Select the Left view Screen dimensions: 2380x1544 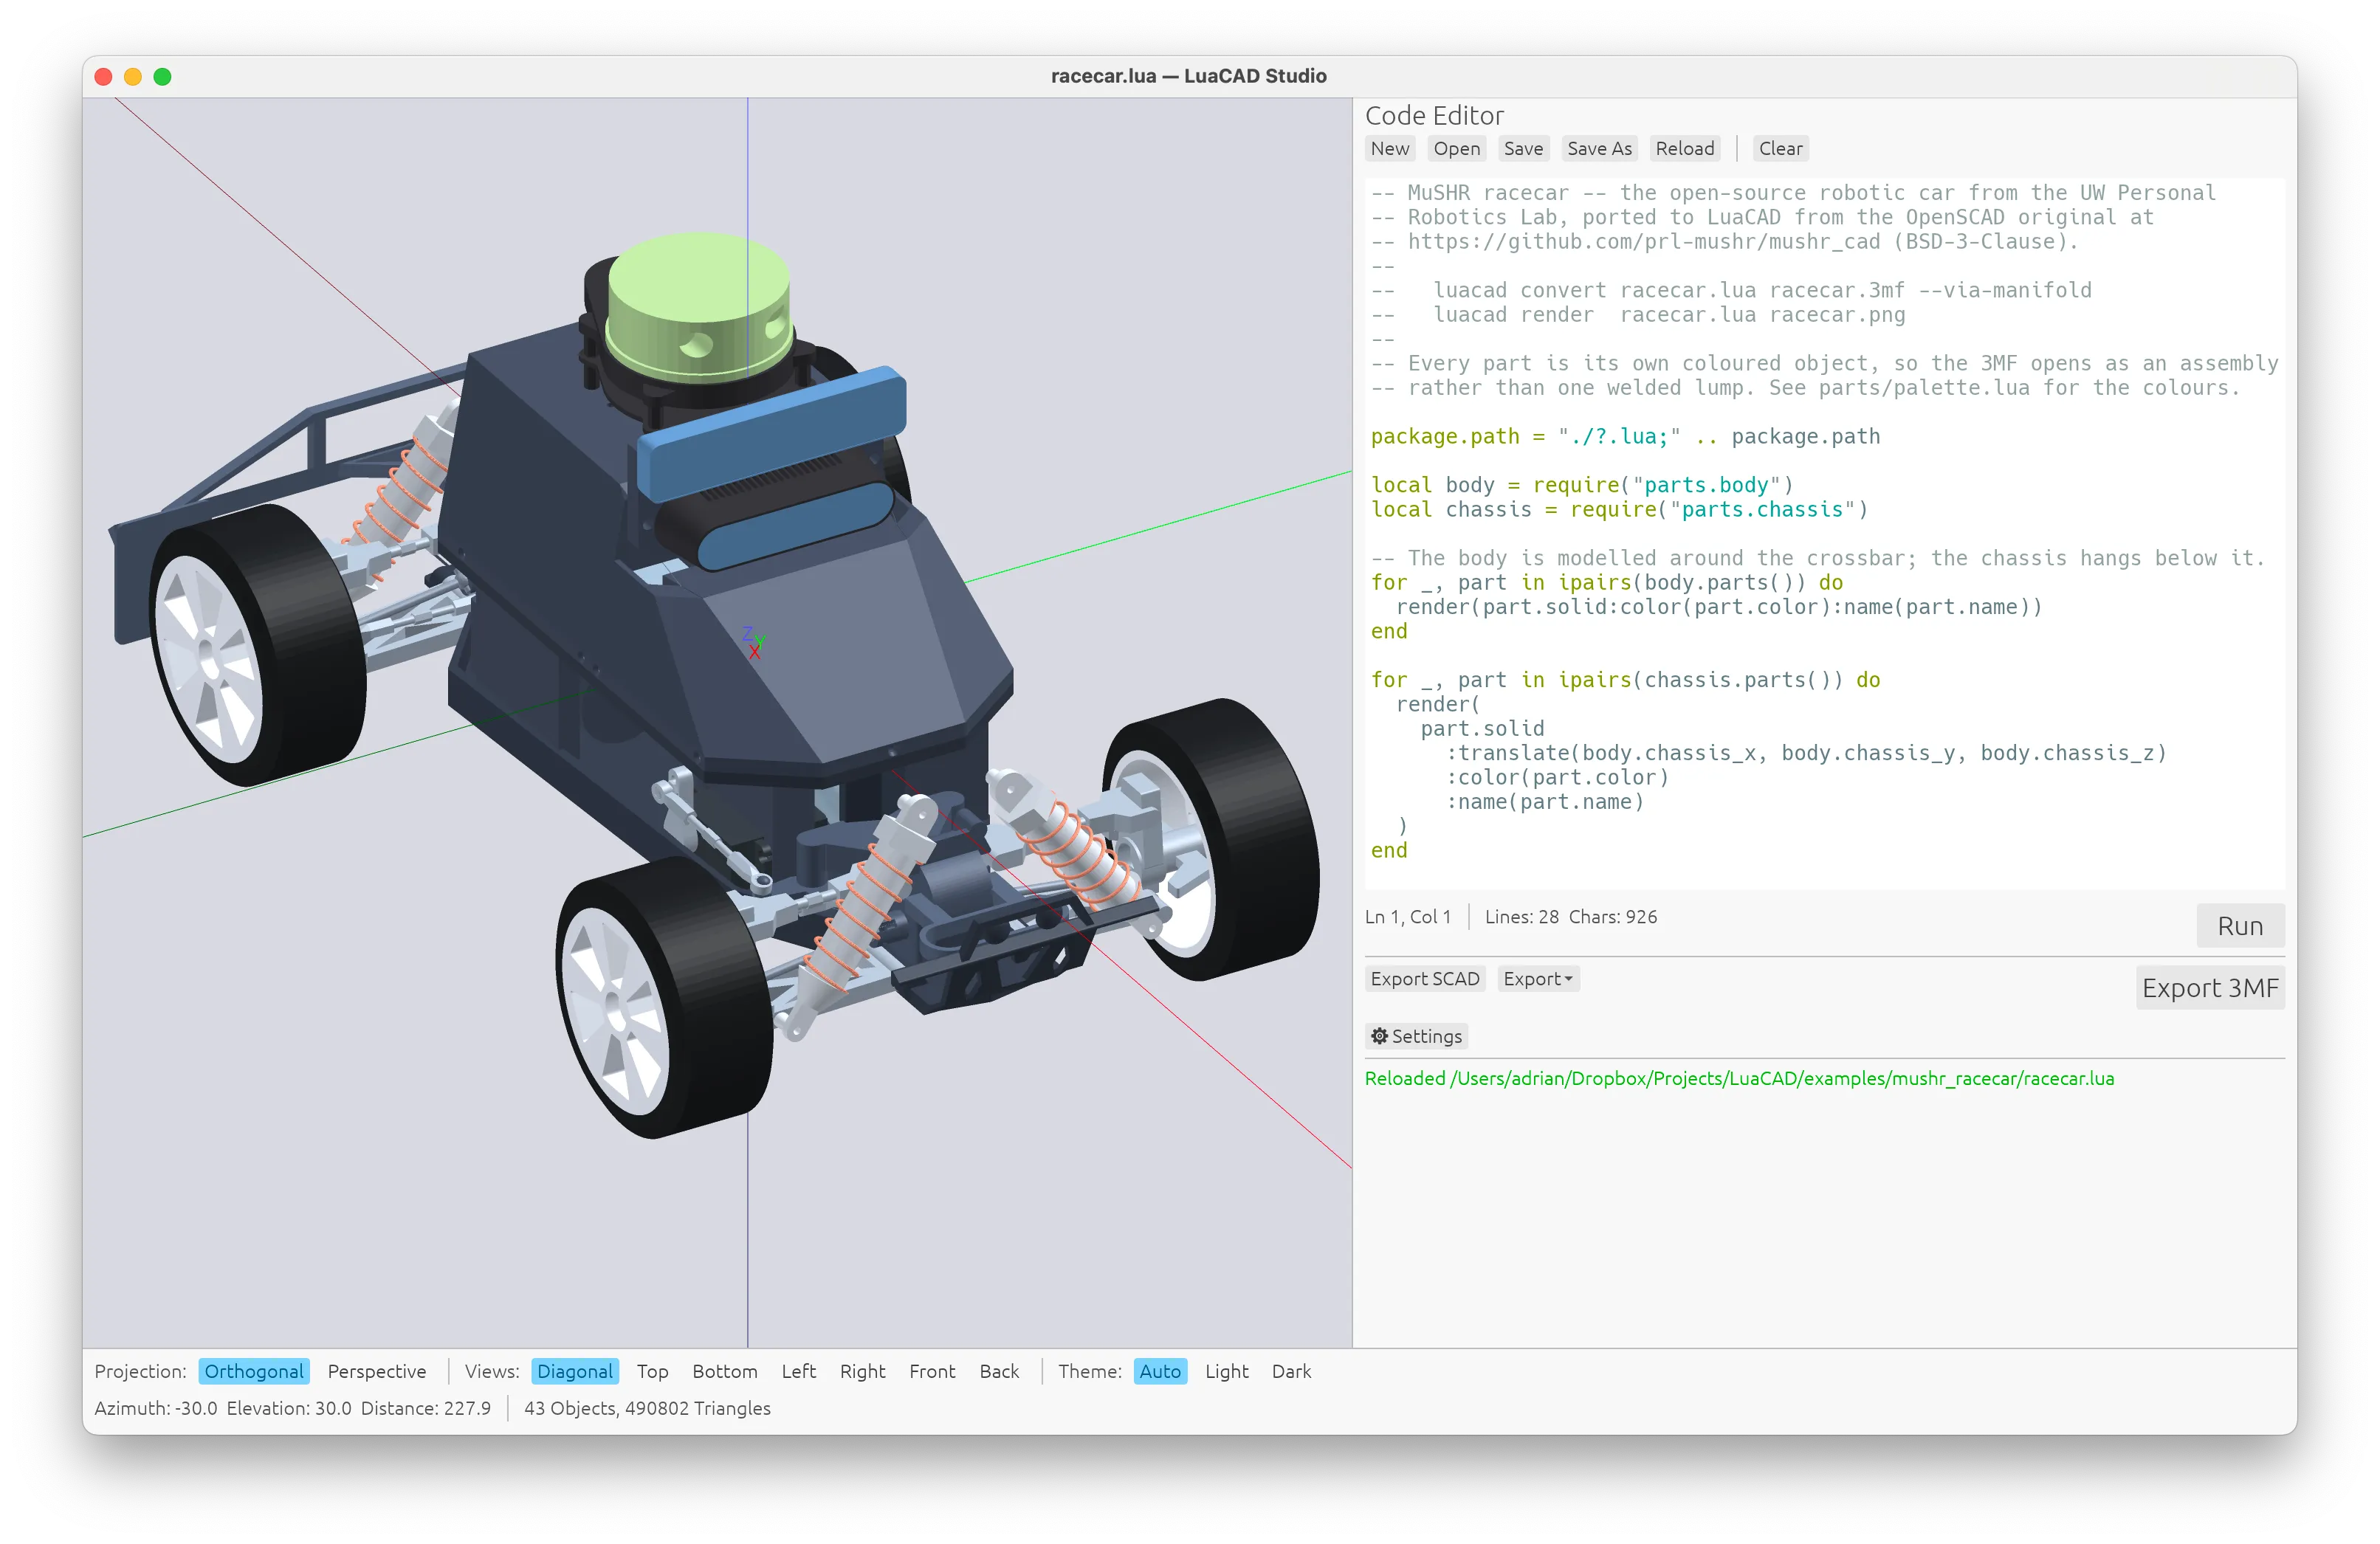[798, 1371]
